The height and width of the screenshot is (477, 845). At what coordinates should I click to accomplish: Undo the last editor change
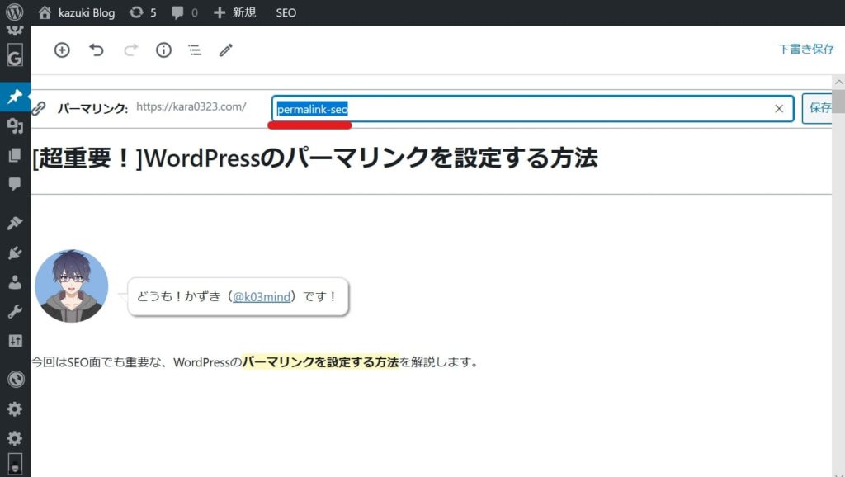click(97, 50)
